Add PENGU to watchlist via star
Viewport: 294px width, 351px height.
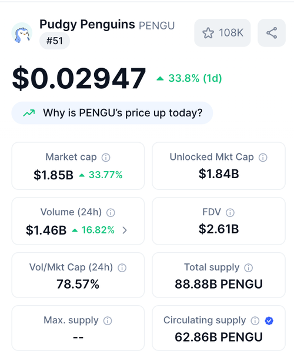point(222,33)
